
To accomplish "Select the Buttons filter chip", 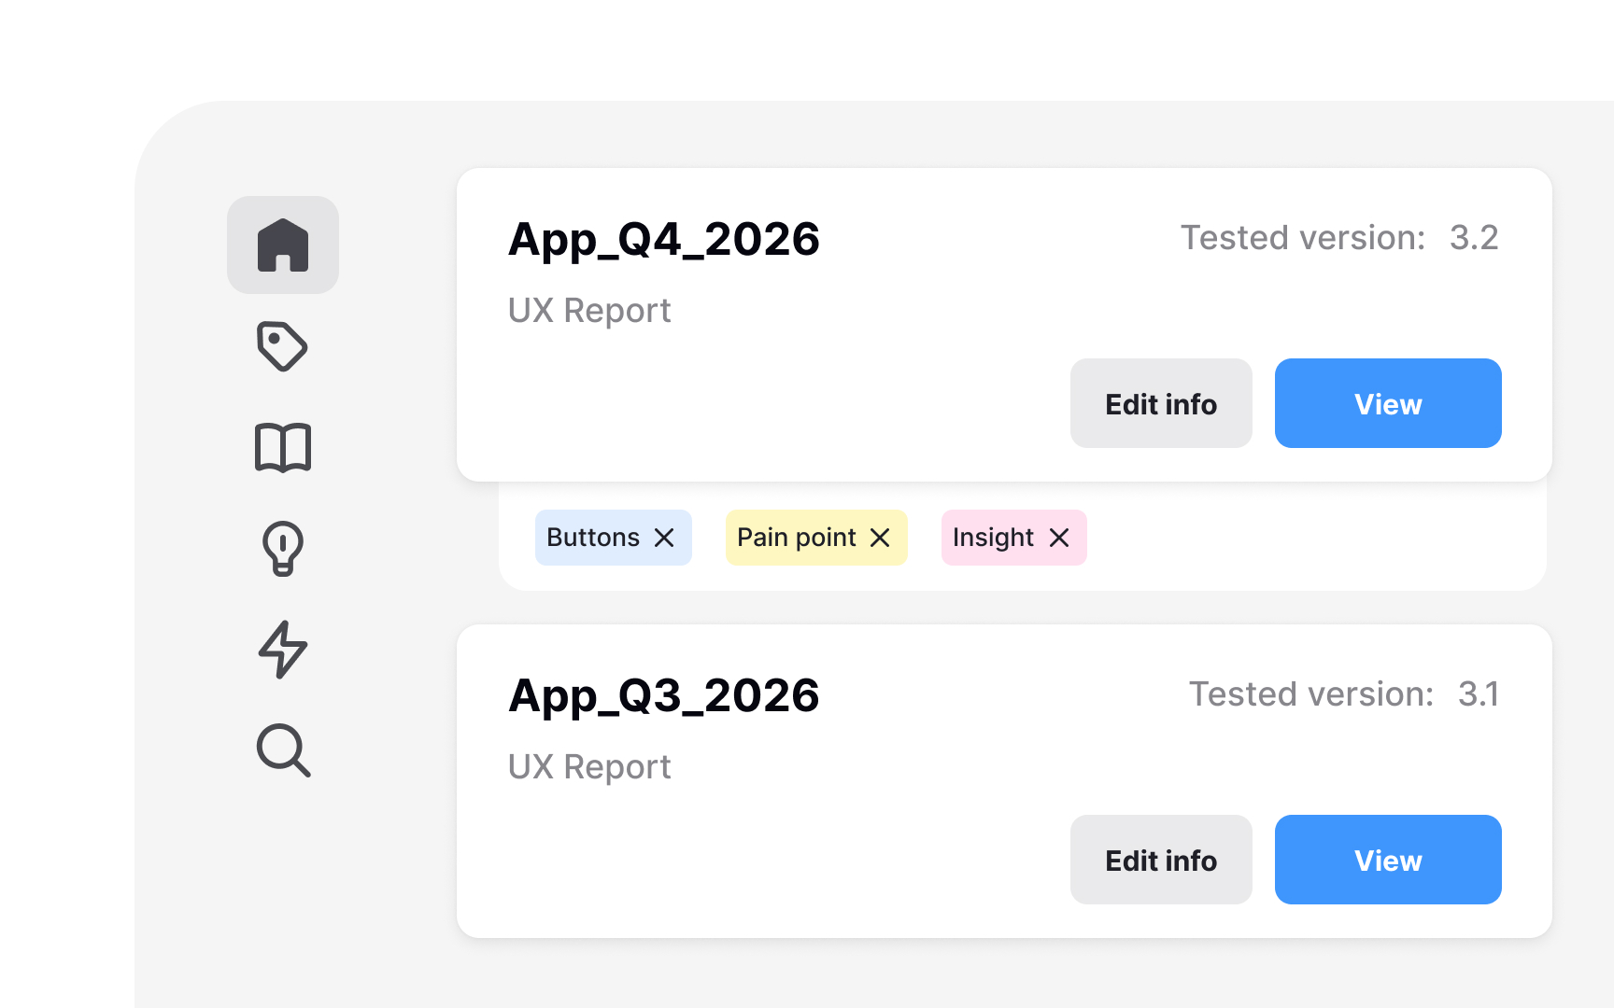I will [592, 538].
